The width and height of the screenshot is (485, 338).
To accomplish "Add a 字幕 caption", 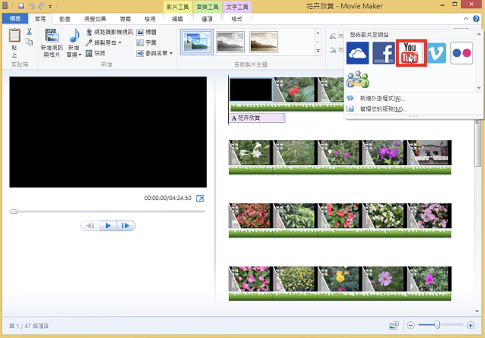I will pyautogui.click(x=146, y=42).
